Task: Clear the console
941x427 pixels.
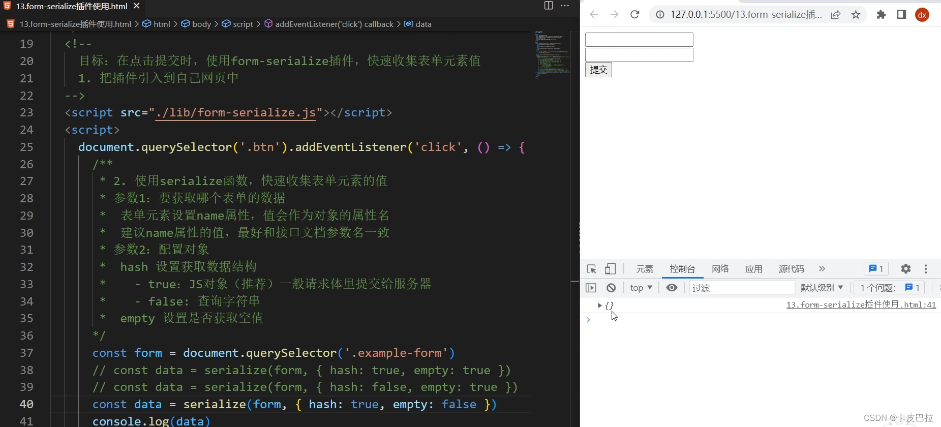Action: pos(611,288)
